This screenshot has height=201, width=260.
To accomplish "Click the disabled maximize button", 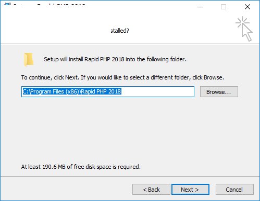I will pos(224,7).
